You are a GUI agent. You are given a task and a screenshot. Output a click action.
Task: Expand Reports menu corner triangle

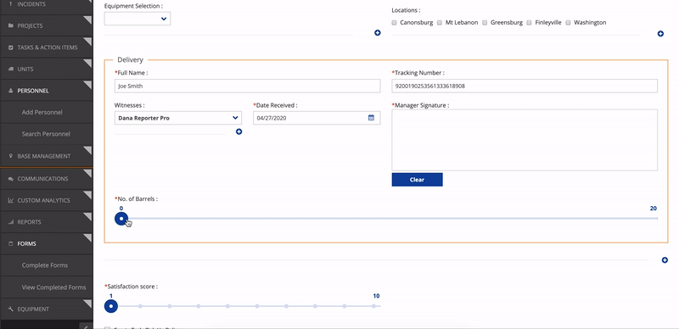click(x=89, y=215)
